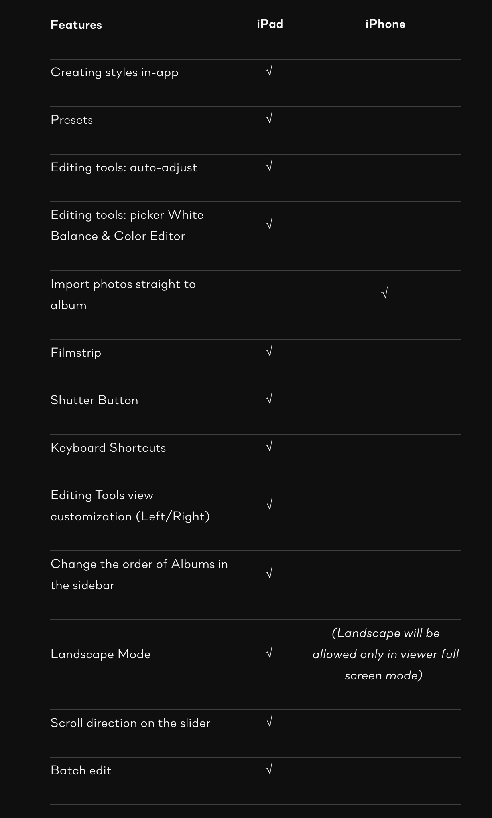The image size is (492, 818).
Task: Click the Batch edit row checkmark
Action: pos(269,769)
